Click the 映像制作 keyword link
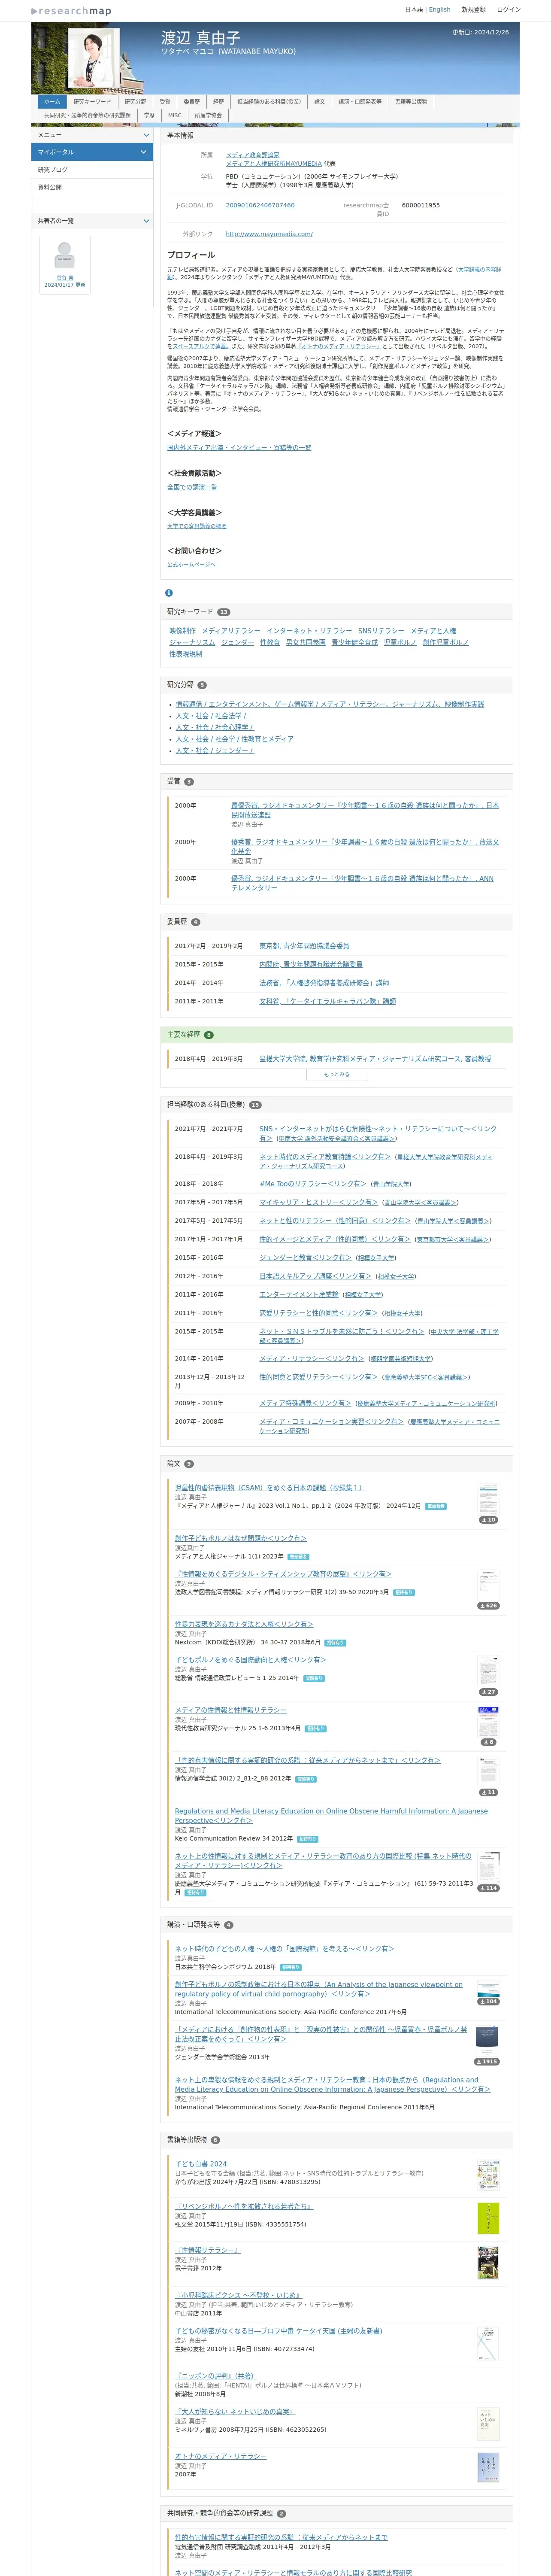Image resolution: width=551 pixels, height=2576 pixels. pos(182,631)
